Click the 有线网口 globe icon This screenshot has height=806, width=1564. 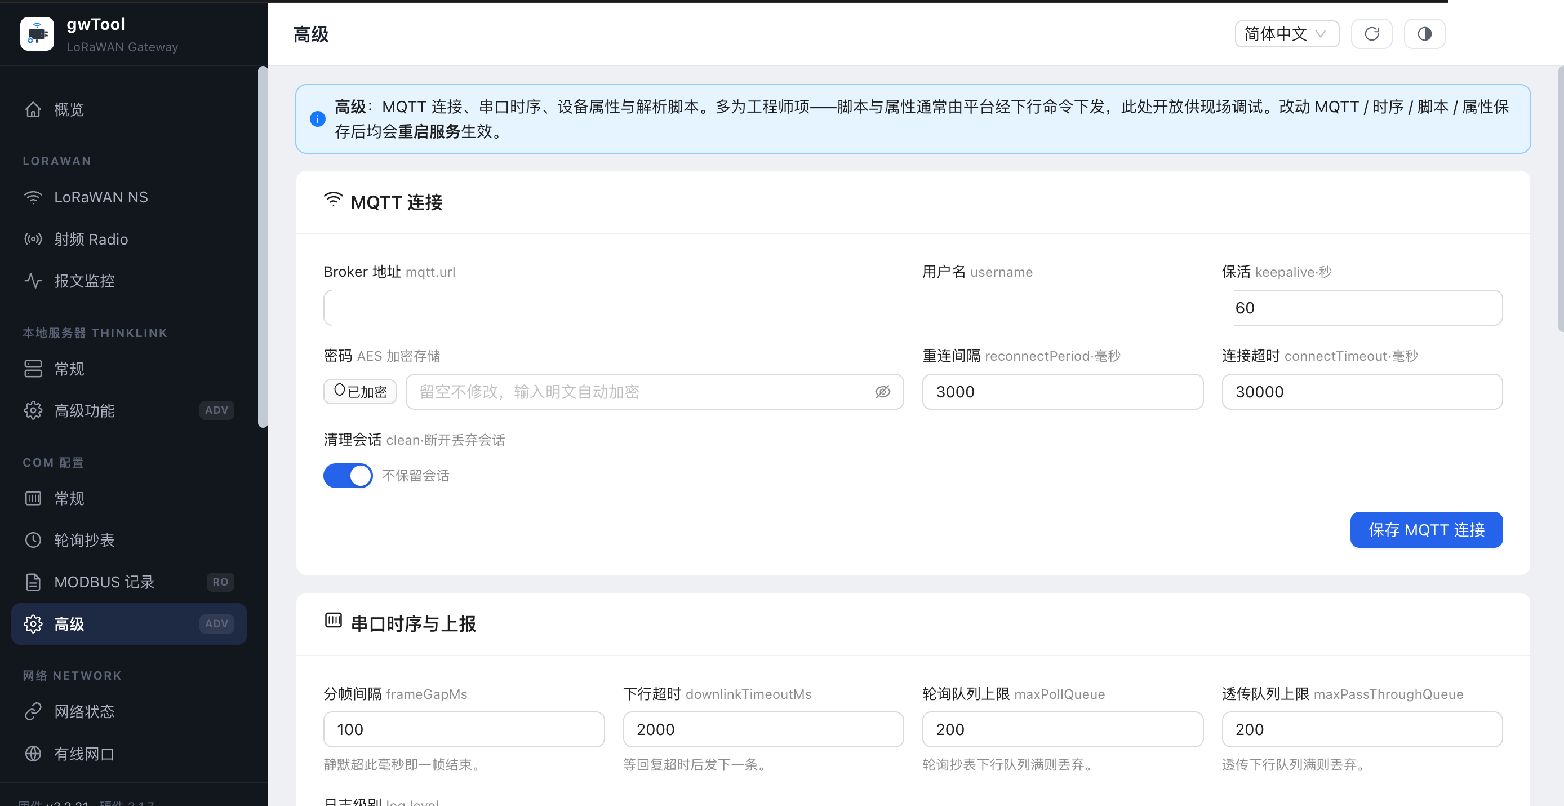point(33,754)
